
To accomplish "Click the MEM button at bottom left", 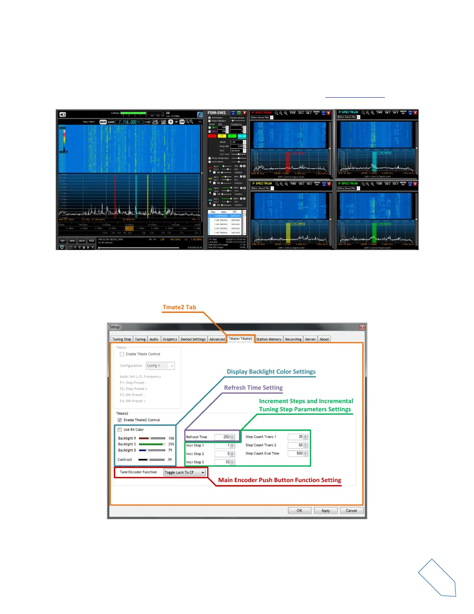I will 72,241.
